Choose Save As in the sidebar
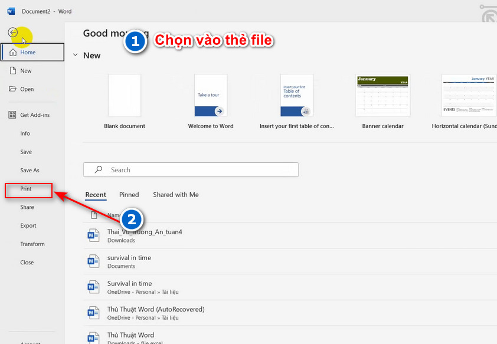Image resolution: width=497 pixels, height=344 pixels. (30, 171)
